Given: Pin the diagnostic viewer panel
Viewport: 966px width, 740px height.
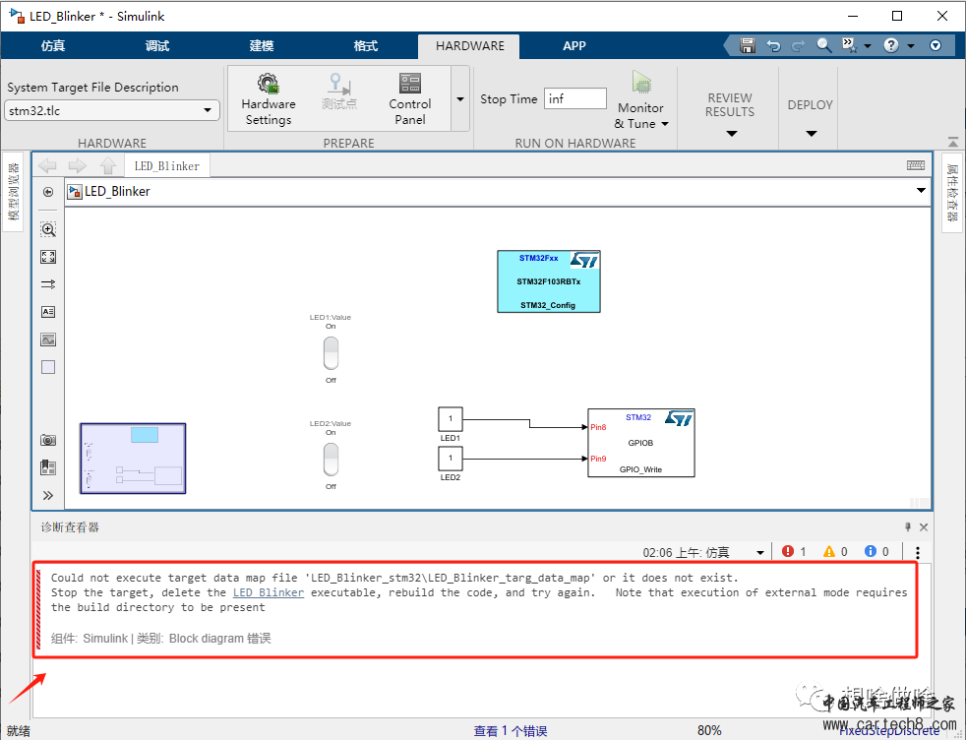Looking at the screenshot, I should 908,526.
